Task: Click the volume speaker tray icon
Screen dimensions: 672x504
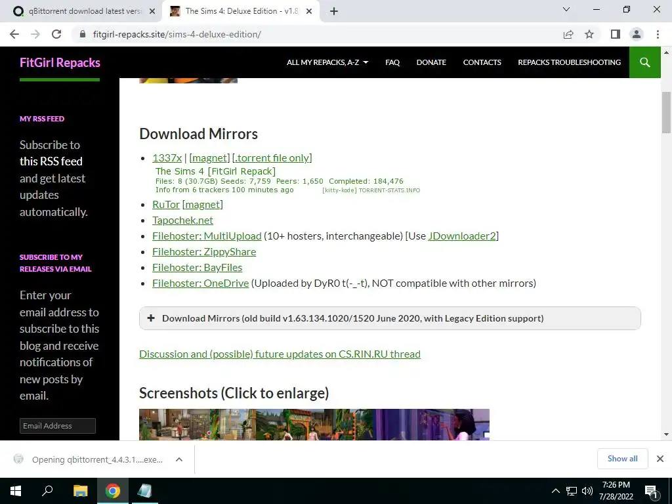Action: (587, 491)
